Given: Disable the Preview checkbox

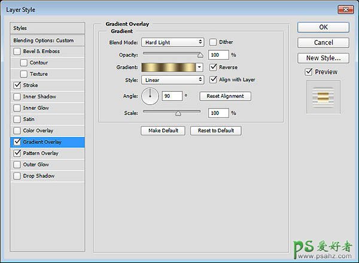Looking at the screenshot, I should (x=309, y=72).
